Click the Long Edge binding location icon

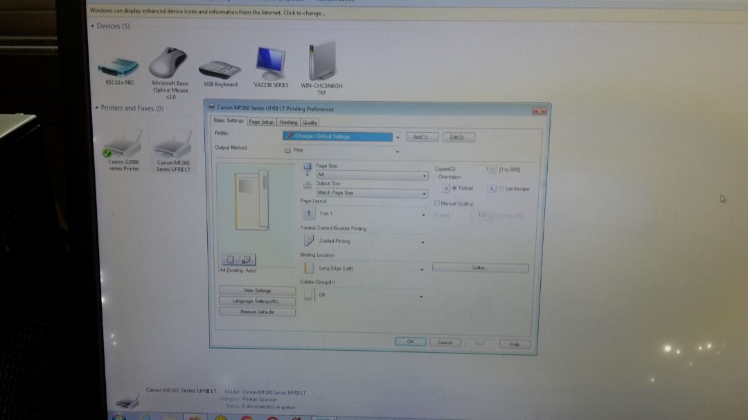point(309,268)
